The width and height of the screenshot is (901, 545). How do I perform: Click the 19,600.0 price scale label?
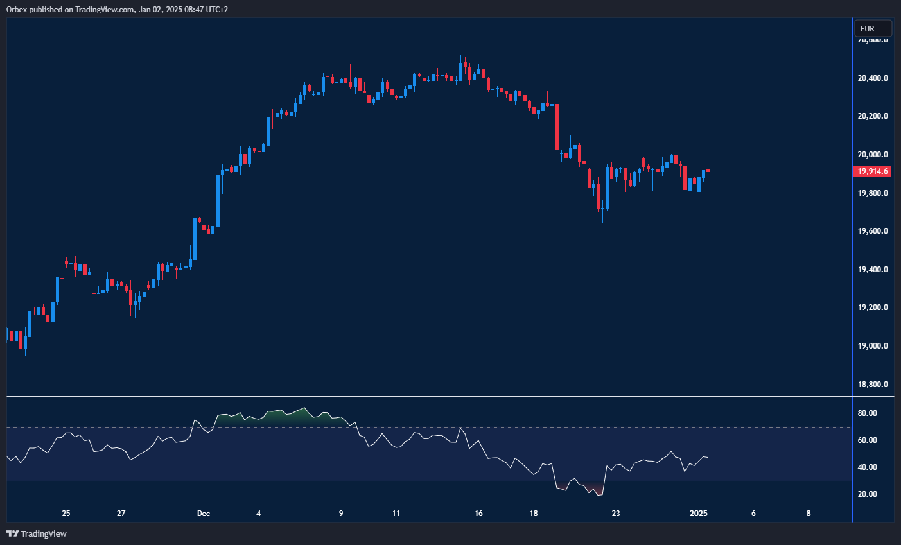[873, 231]
